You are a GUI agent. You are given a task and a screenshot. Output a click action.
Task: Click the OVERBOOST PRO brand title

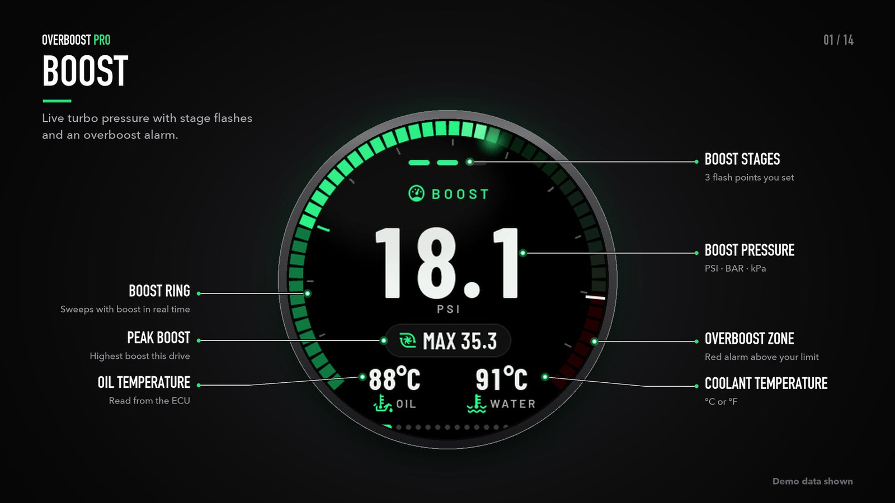tap(76, 40)
